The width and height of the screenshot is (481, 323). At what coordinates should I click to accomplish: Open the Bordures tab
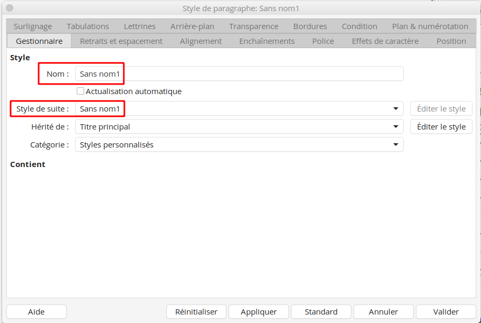(310, 26)
